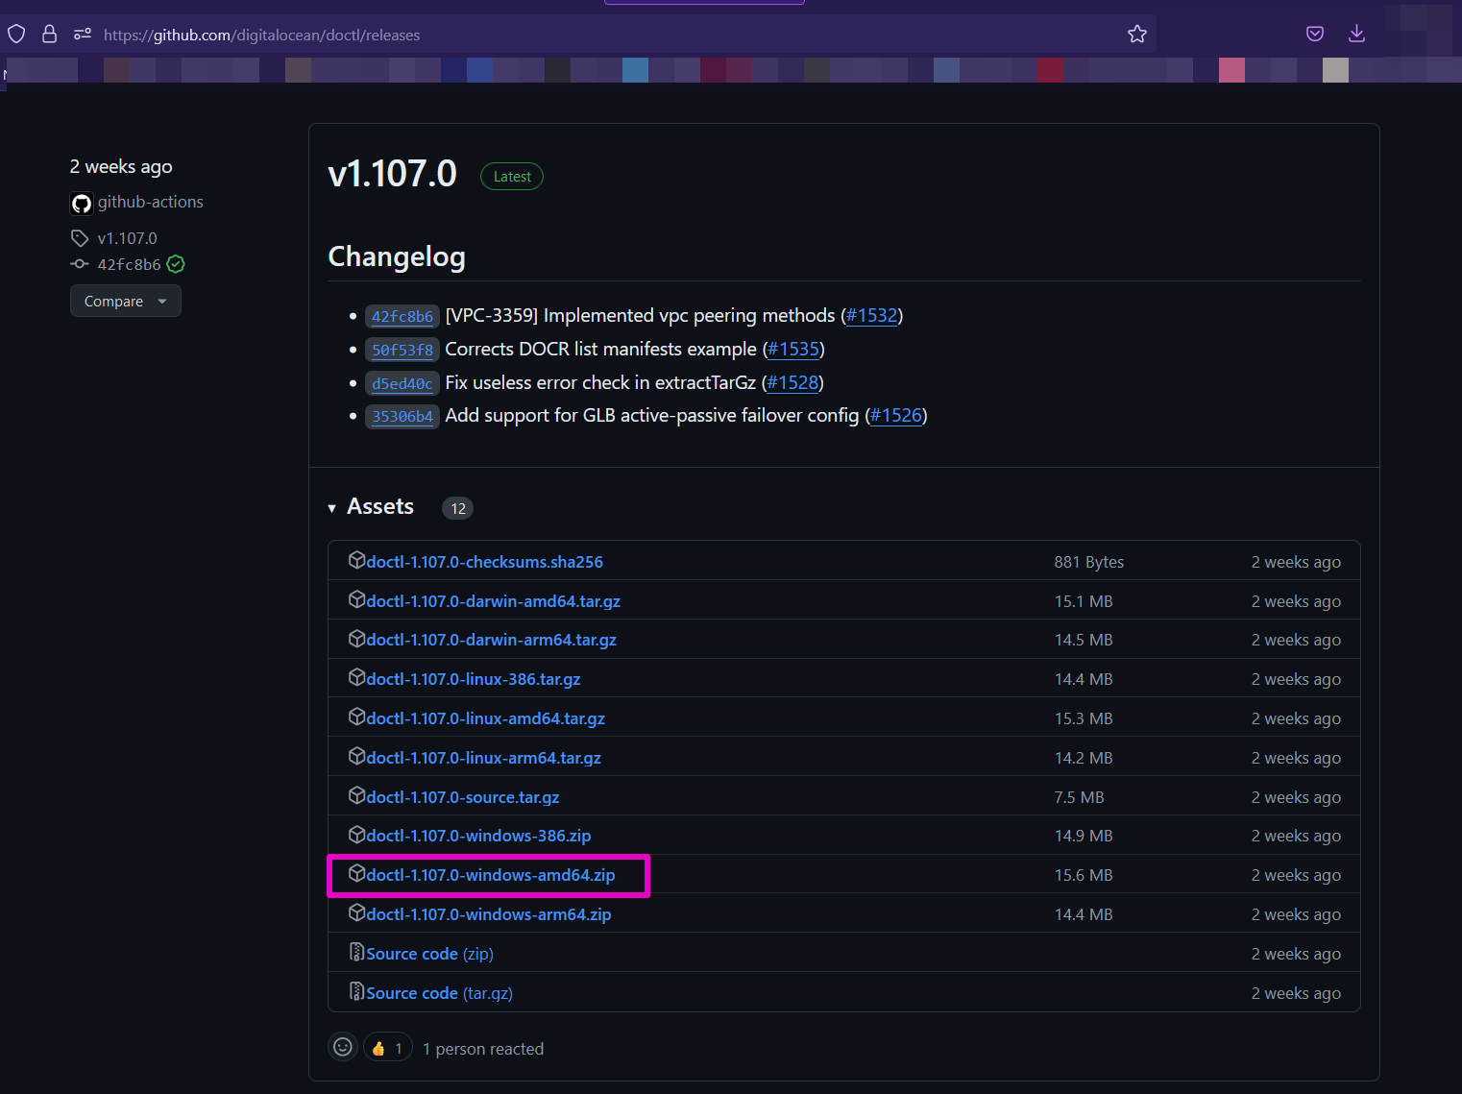Viewport: 1462px width, 1094px height.
Task: Click the Latest release badge
Action: click(x=512, y=177)
